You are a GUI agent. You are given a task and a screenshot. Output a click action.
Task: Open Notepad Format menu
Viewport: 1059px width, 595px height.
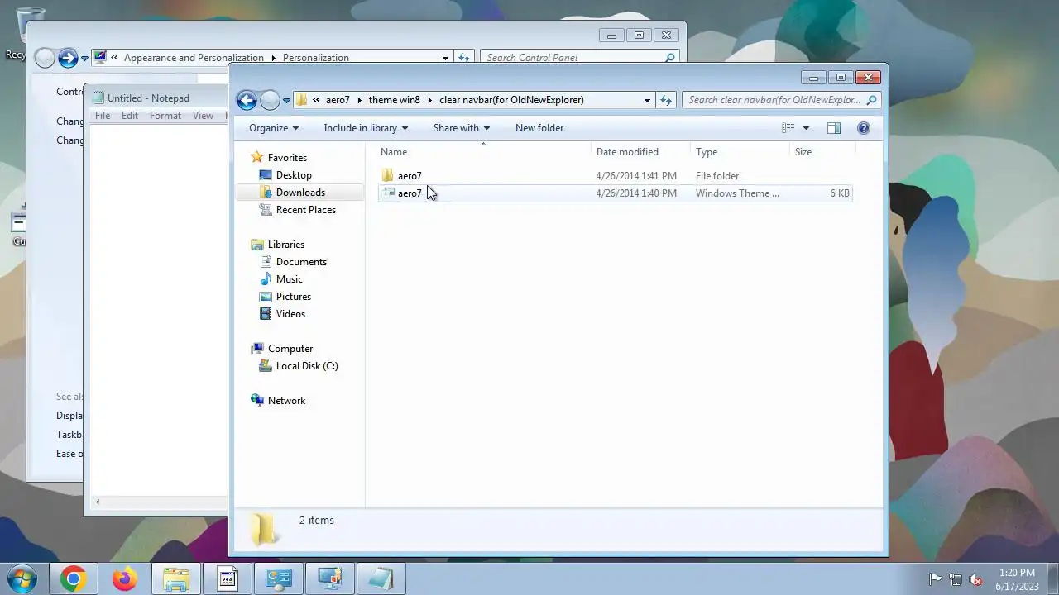point(165,116)
